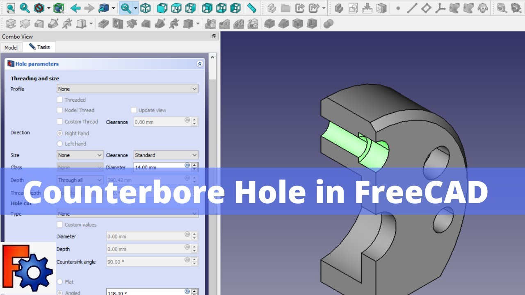Click the Combo View vertical scrollbar
This screenshot has width=525, height=295.
pyautogui.click(x=212, y=173)
